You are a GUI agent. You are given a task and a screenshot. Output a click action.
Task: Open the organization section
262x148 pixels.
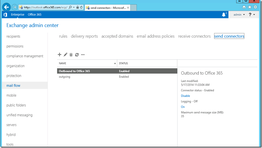click(16, 66)
